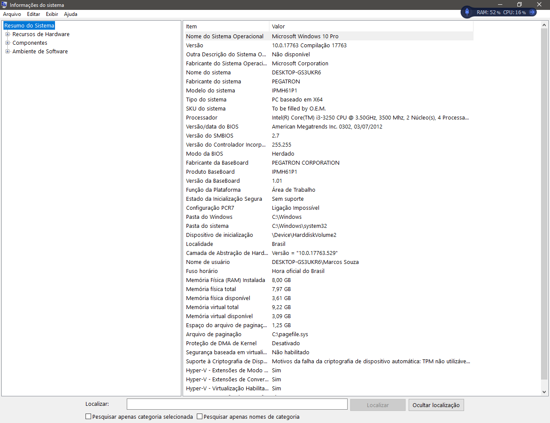Select Recursos de Hardware label
Screen dimensions: 550x423
[x=41, y=34]
